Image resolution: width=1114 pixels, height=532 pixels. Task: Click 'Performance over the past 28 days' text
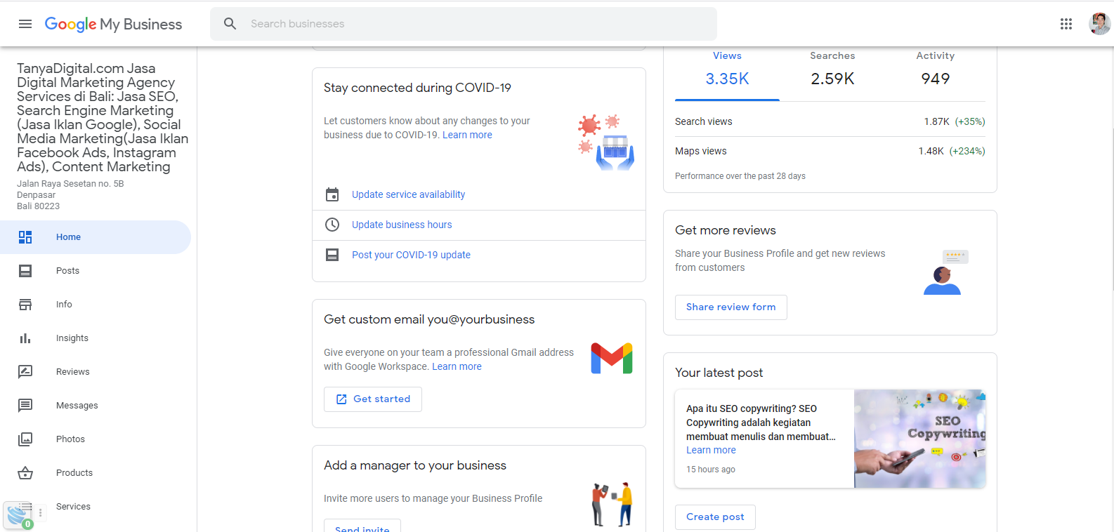[x=740, y=176]
